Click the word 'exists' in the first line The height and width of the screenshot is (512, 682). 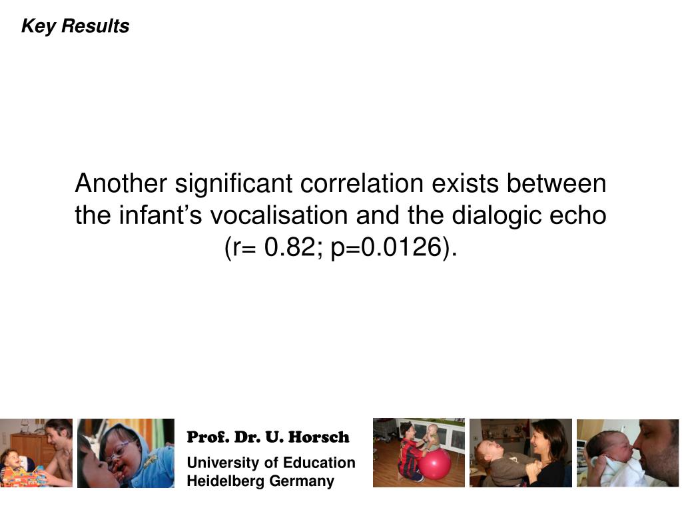tap(465, 183)
